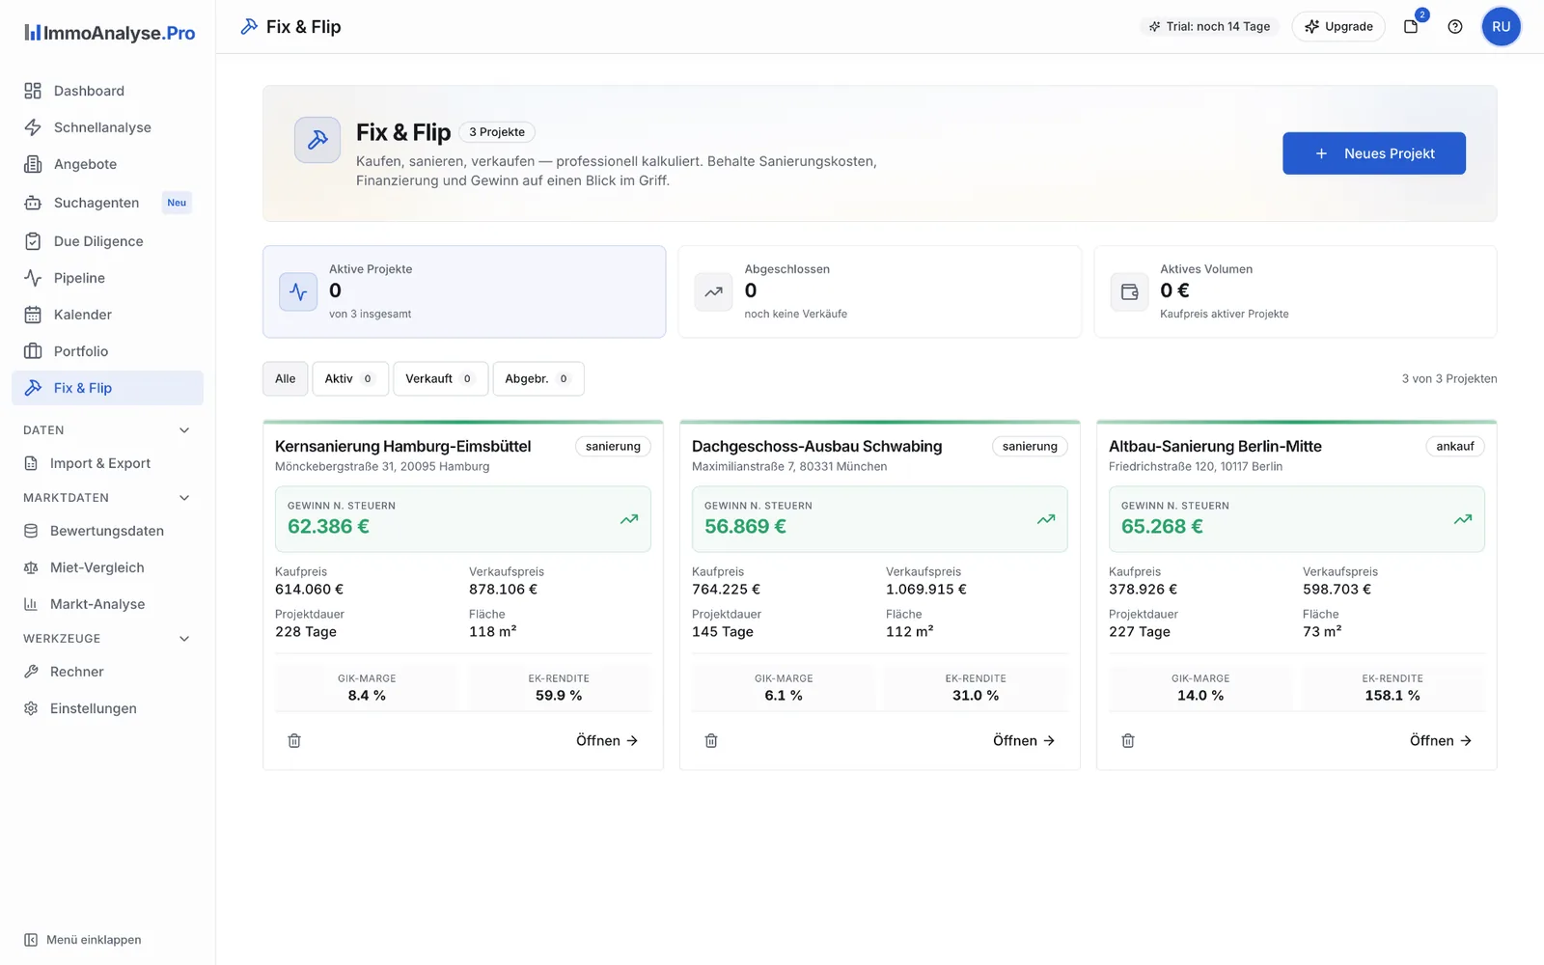Collapse the menu with Menü einklappen
Viewport: 1544px width, 965px height.
pyautogui.click(x=83, y=940)
